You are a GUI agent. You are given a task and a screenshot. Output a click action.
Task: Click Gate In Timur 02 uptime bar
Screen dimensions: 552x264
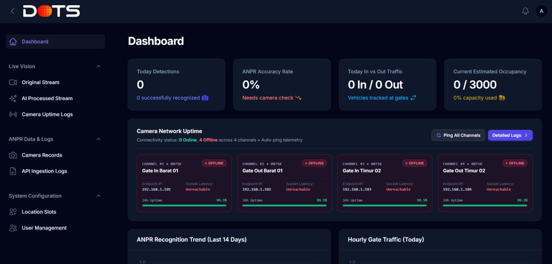(x=385, y=205)
